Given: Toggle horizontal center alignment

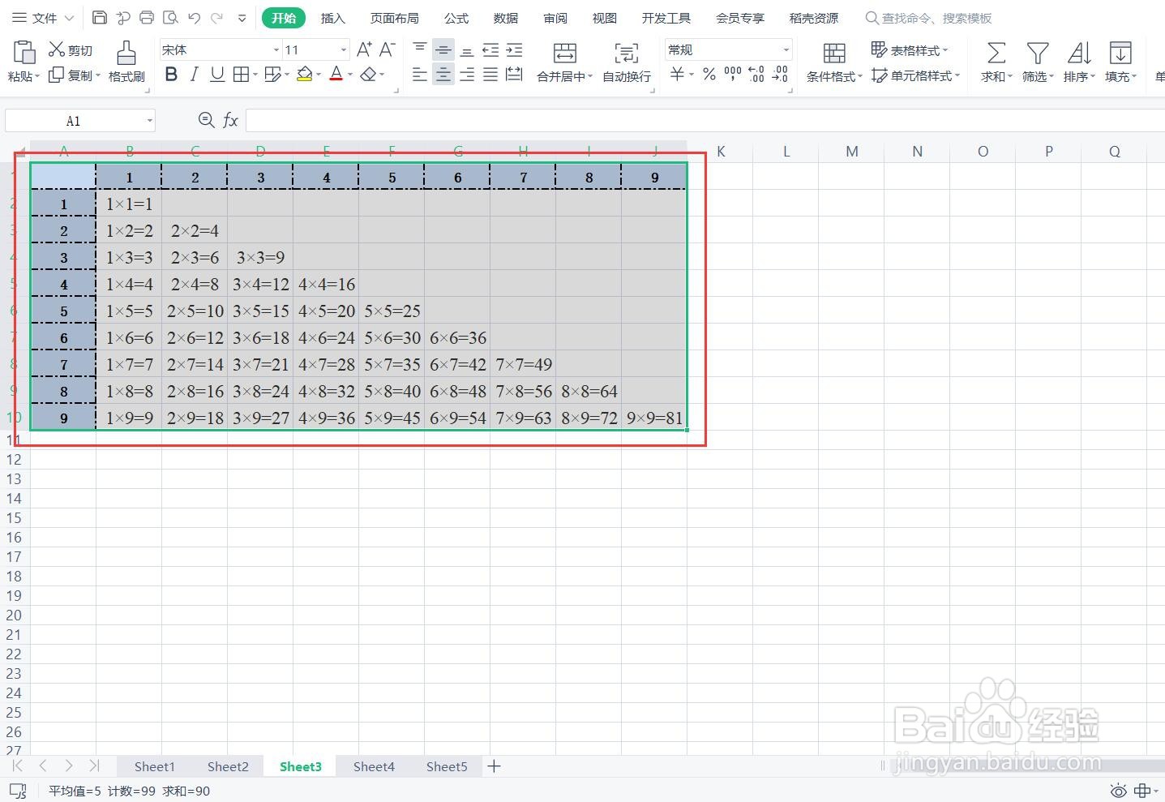Looking at the screenshot, I should 443,75.
